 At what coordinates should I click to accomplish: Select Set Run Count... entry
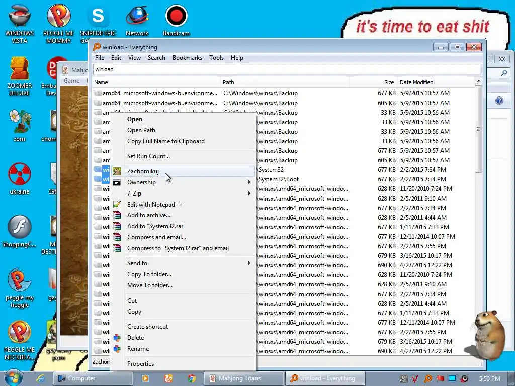tap(183, 156)
